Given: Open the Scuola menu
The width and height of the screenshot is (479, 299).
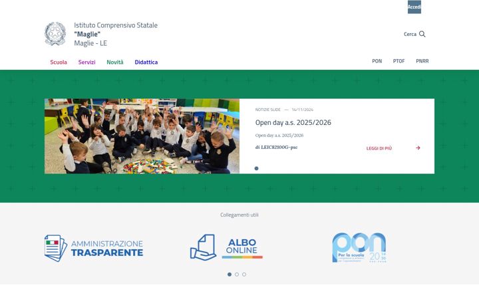Looking at the screenshot, I should (59, 62).
